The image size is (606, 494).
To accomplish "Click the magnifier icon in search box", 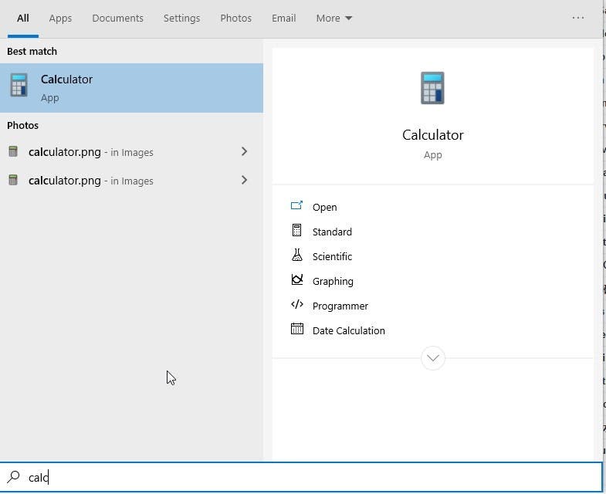I will tap(13, 477).
